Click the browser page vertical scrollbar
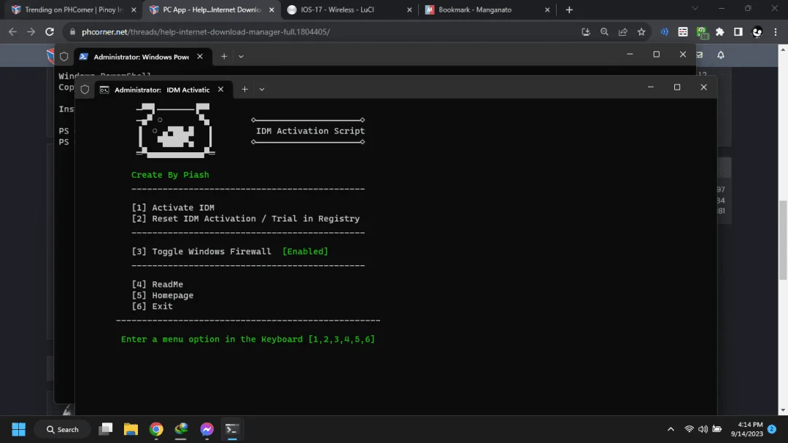The width and height of the screenshot is (788, 443). 783,241
